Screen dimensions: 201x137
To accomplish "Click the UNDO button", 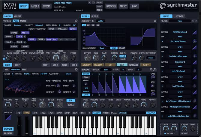I will click(100, 6).
